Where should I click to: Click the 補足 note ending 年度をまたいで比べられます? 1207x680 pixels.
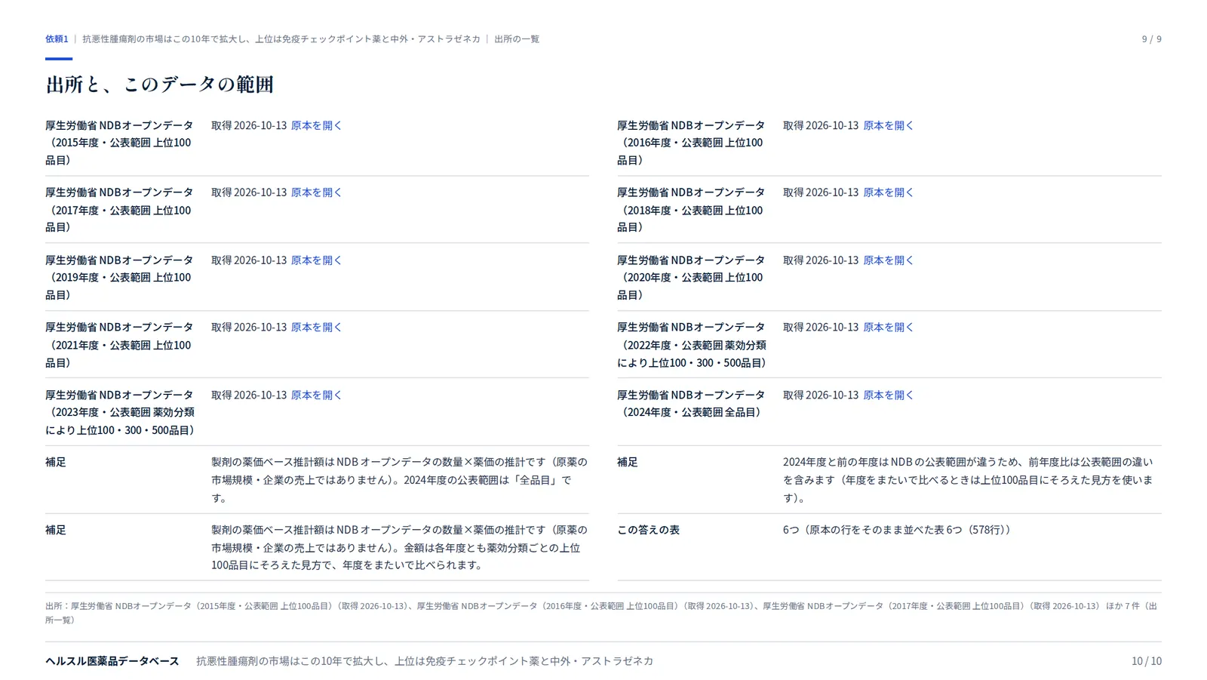tap(399, 547)
